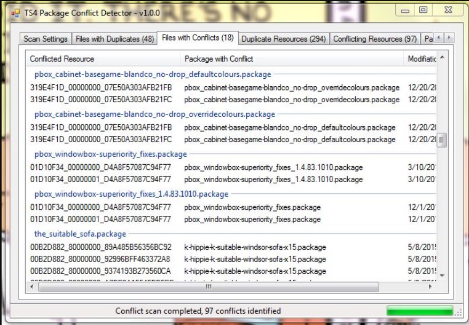Click the Modification date column header
This screenshot has height=325, width=469.
(x=422, y=59)
